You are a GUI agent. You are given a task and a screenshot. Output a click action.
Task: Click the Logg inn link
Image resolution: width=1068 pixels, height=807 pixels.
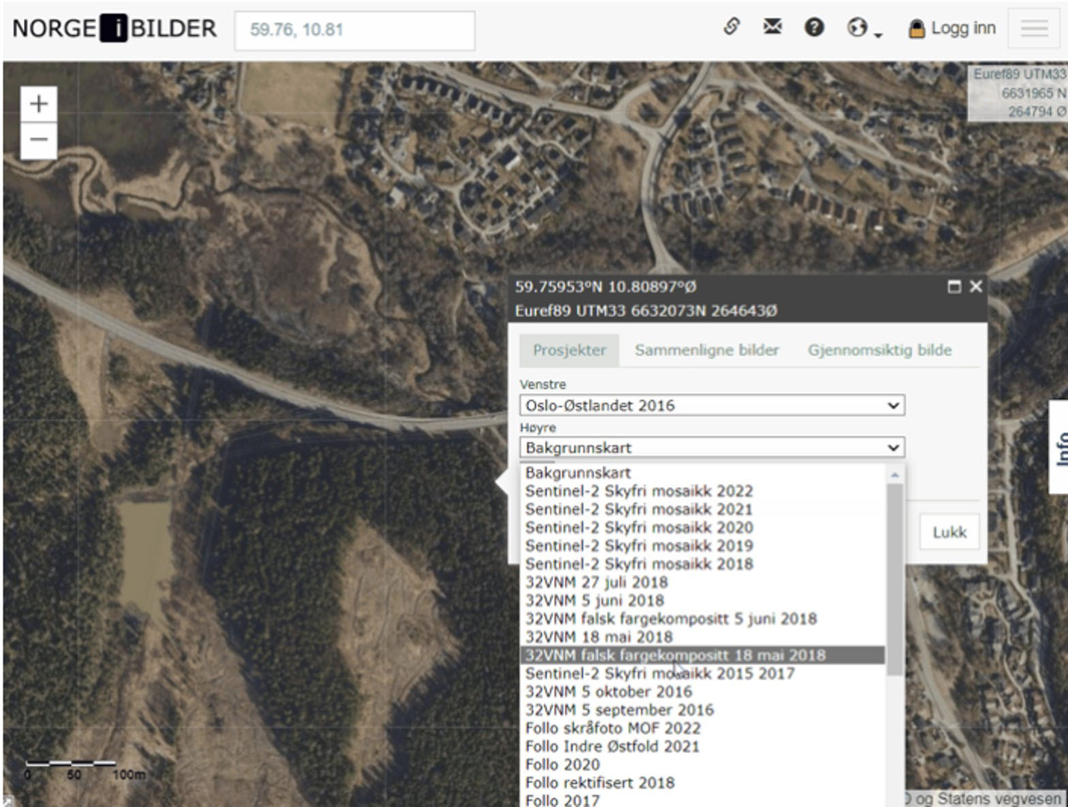(x=954, y=29)
